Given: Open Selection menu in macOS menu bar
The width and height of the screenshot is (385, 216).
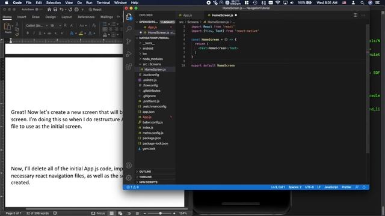Looking at the screenshot, I should click(54, 2).
